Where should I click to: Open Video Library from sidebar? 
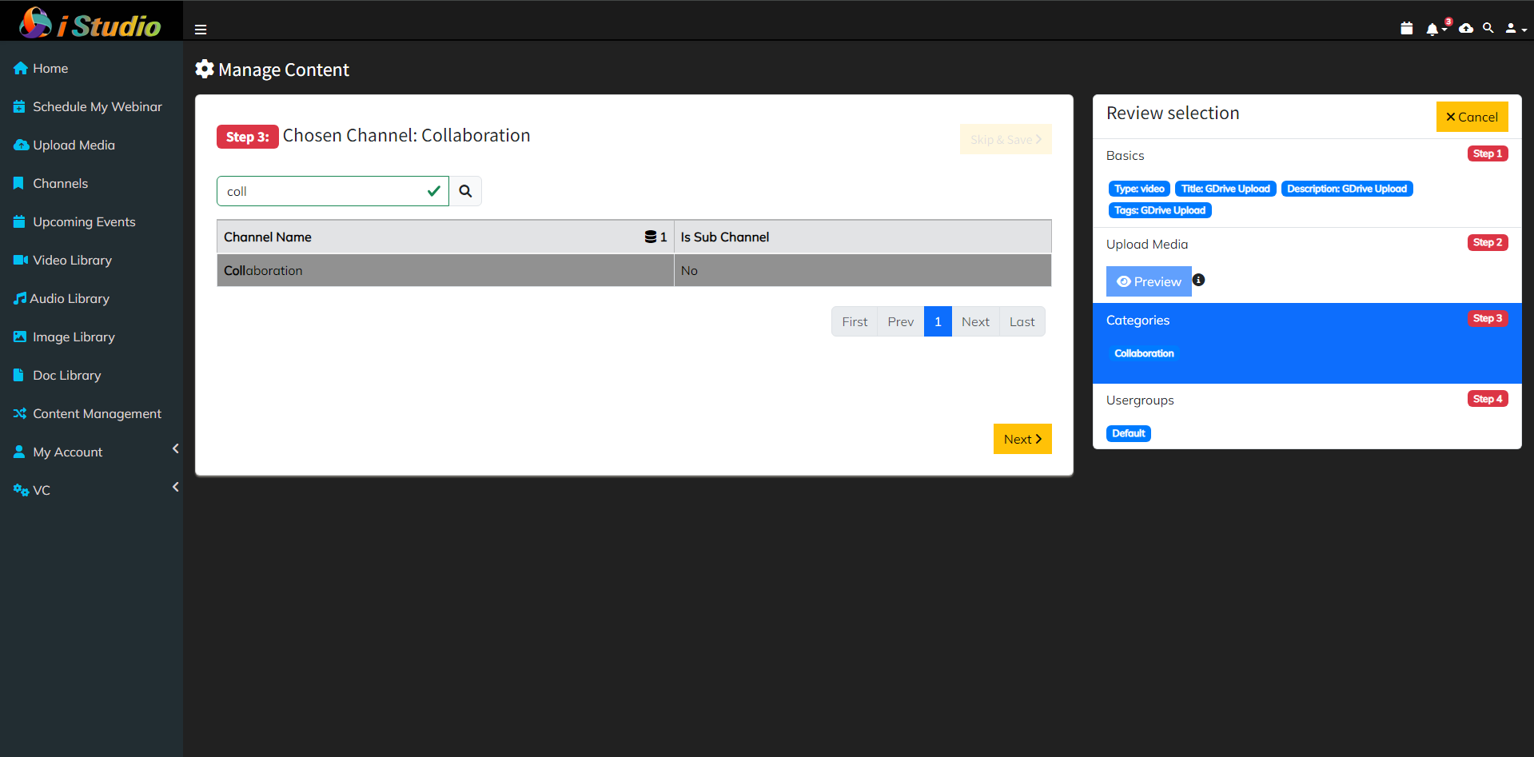point(72,260)
